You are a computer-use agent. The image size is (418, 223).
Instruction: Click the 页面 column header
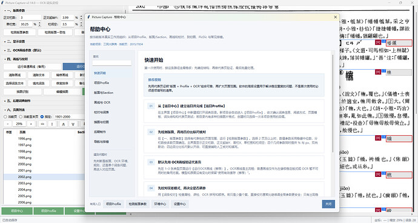click(x=22, y=132)
